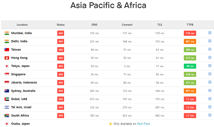Expand the Mumbai, India row details

pos(210,33)
